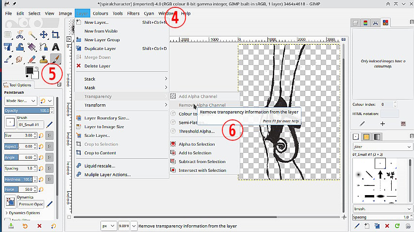
Task: Save tool preset icon at bottom
Action: [x=11, y=226]
